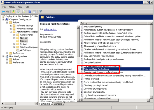Click settings list vertical scrollbar down arrow

(151, 97)
